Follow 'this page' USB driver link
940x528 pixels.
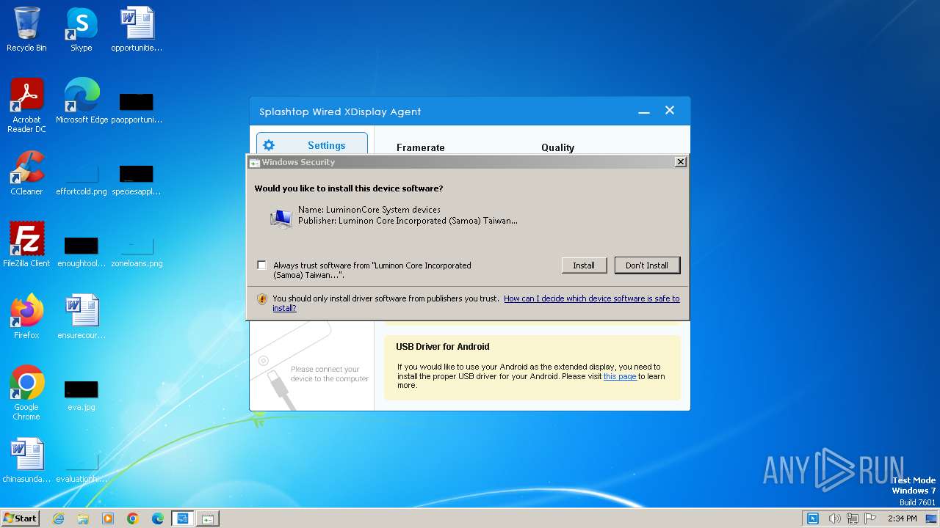620,376
